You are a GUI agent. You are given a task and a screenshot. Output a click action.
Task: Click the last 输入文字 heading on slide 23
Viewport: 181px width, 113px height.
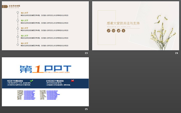25,43
